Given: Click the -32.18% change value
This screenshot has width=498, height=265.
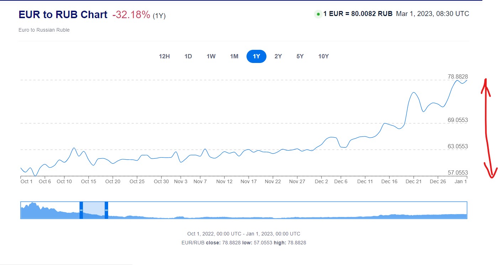Looking at the screenshot, I should [131, 15].
